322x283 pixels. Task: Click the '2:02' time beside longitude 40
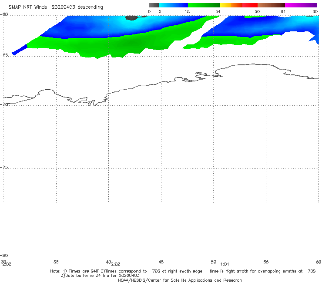(116, 264)
